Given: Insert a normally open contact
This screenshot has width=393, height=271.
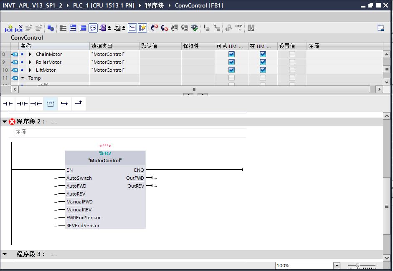Looking at the screenshot, I should (x=8, y=104).
